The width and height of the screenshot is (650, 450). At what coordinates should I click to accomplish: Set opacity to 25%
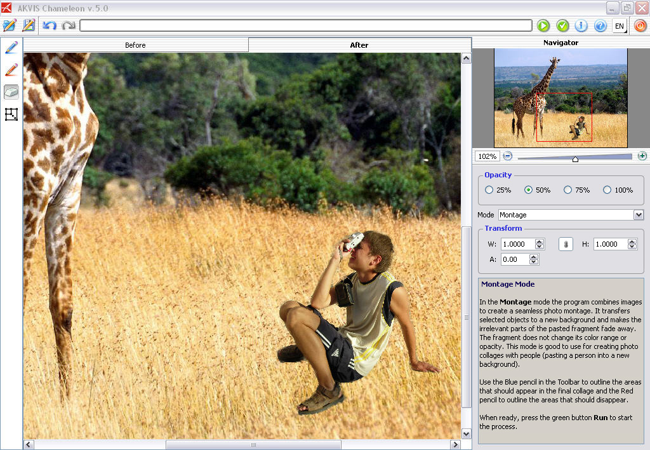click(489, 189)
